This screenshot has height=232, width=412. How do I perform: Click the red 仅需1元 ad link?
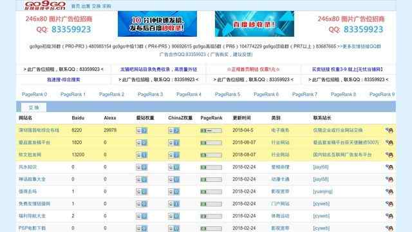253,70
